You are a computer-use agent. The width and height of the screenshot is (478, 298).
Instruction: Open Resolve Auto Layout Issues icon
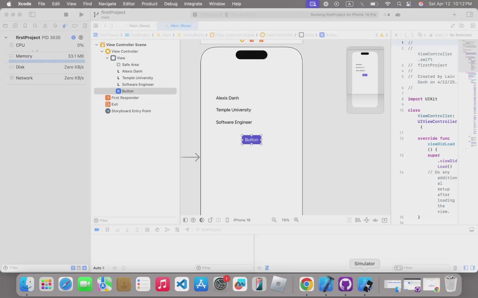click(376, 220)
